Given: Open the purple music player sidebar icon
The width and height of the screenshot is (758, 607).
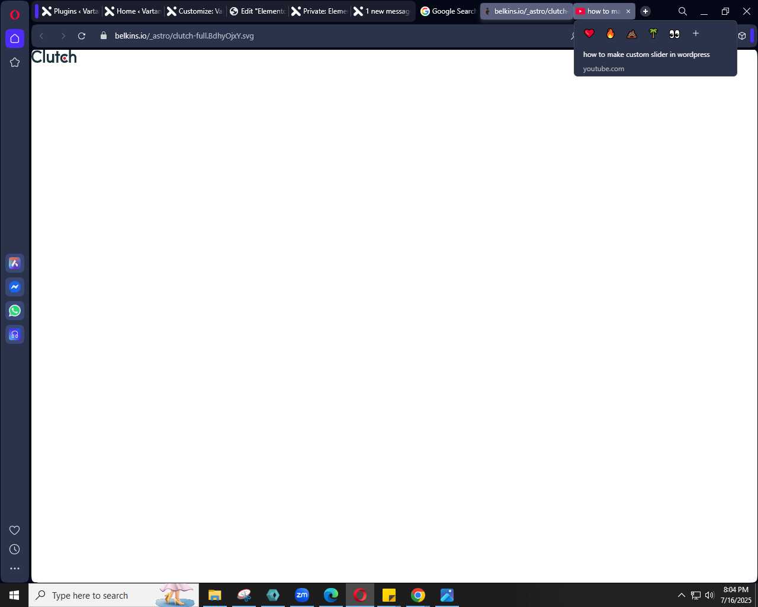Looking at the screenshot, I should tap(15, 334).
